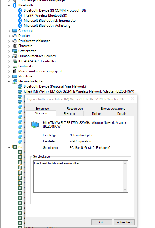The height and width of the screenshot is (228, 155).
Task: Open the Ereignisse tab
Action: point(42,109)
